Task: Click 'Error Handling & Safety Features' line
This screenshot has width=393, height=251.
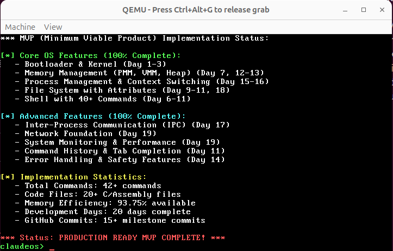Action: pyautogui.click(x=120, y=159)
